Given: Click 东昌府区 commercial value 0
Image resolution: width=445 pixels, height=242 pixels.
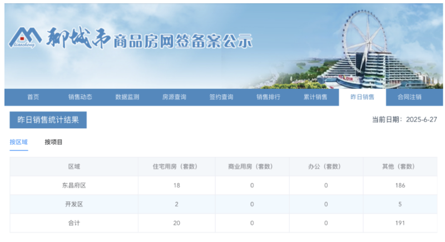Looking at the screenshot, I should (252, 186).
